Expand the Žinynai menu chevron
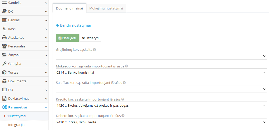The height and width of the screenshot is (130, 269). [x=46, y=55]
